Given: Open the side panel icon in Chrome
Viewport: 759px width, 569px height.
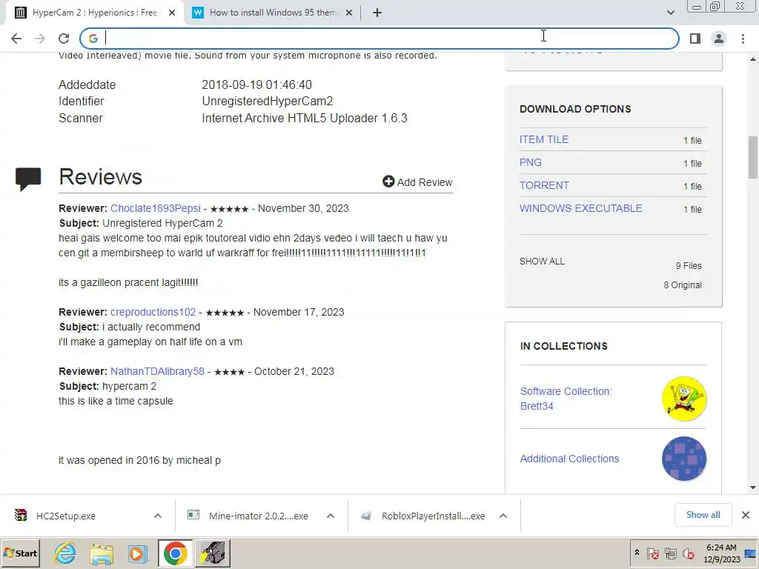Looking at the screenshot, I should click(x=695, y=39).
